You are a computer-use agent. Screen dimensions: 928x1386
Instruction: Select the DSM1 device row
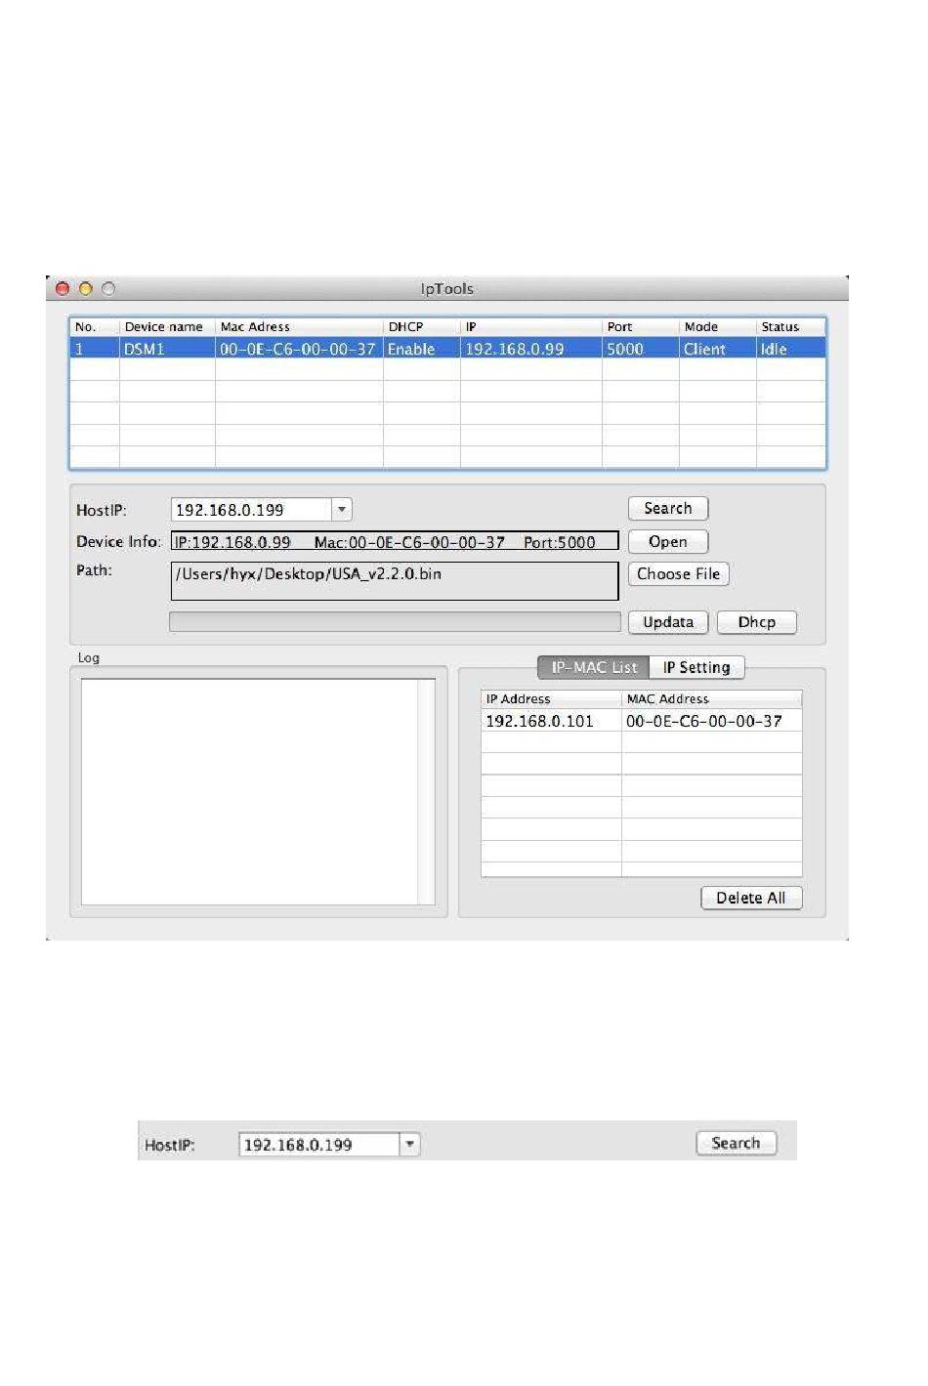click(x=447, y=349)
